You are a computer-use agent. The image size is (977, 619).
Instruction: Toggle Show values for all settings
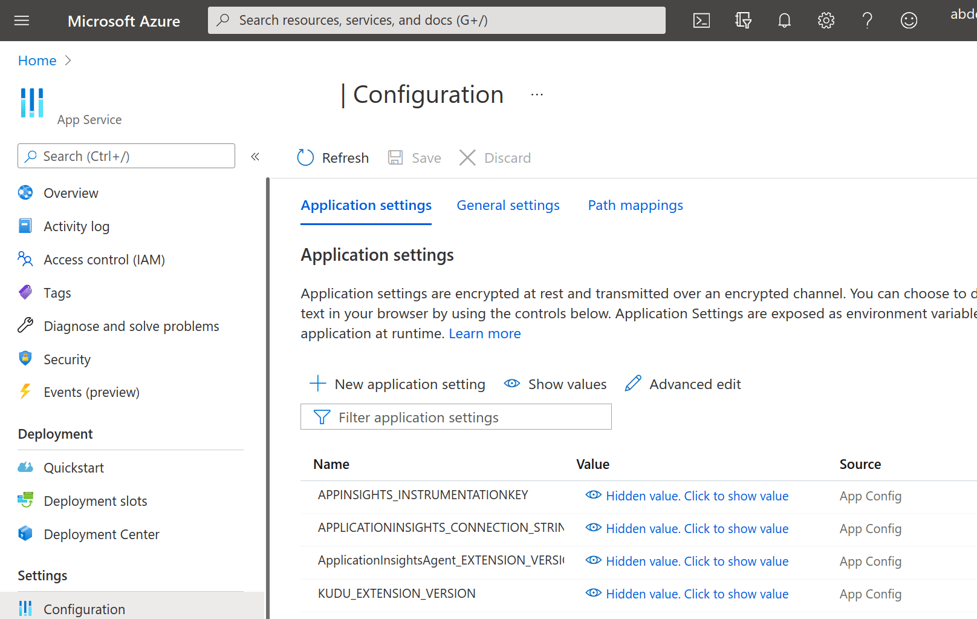pos(554,384)
